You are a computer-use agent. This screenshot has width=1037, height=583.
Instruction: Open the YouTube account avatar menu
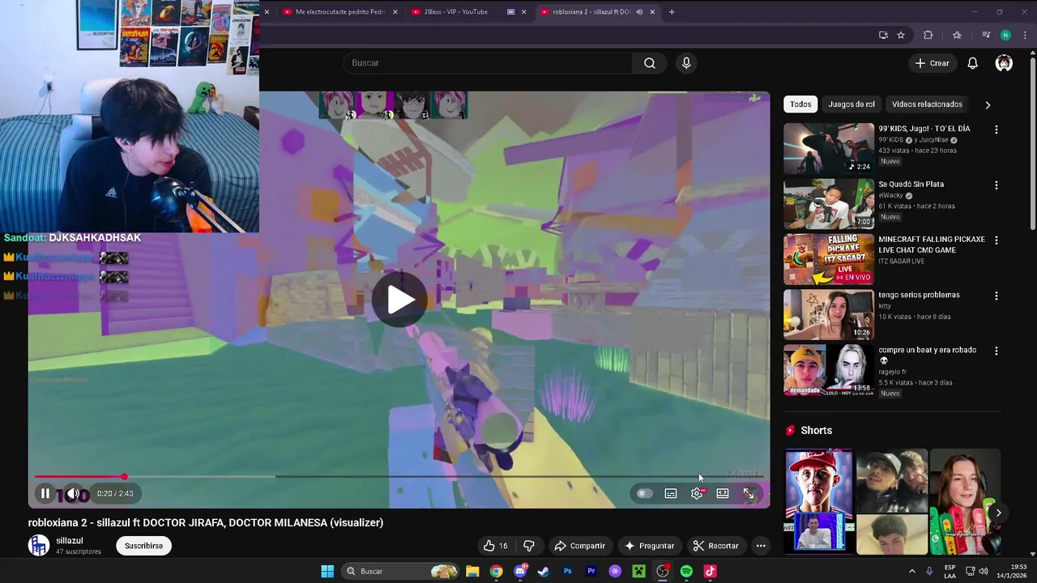click(x=1004, y=63)
